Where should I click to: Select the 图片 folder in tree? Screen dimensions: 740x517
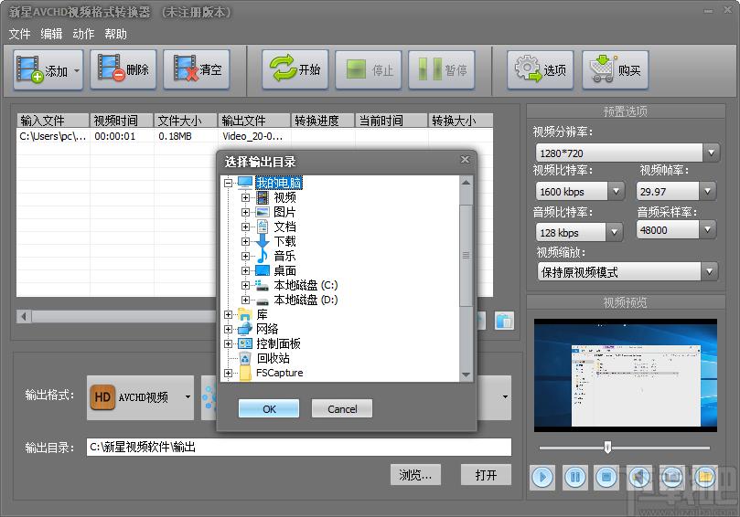click(285, 212)
